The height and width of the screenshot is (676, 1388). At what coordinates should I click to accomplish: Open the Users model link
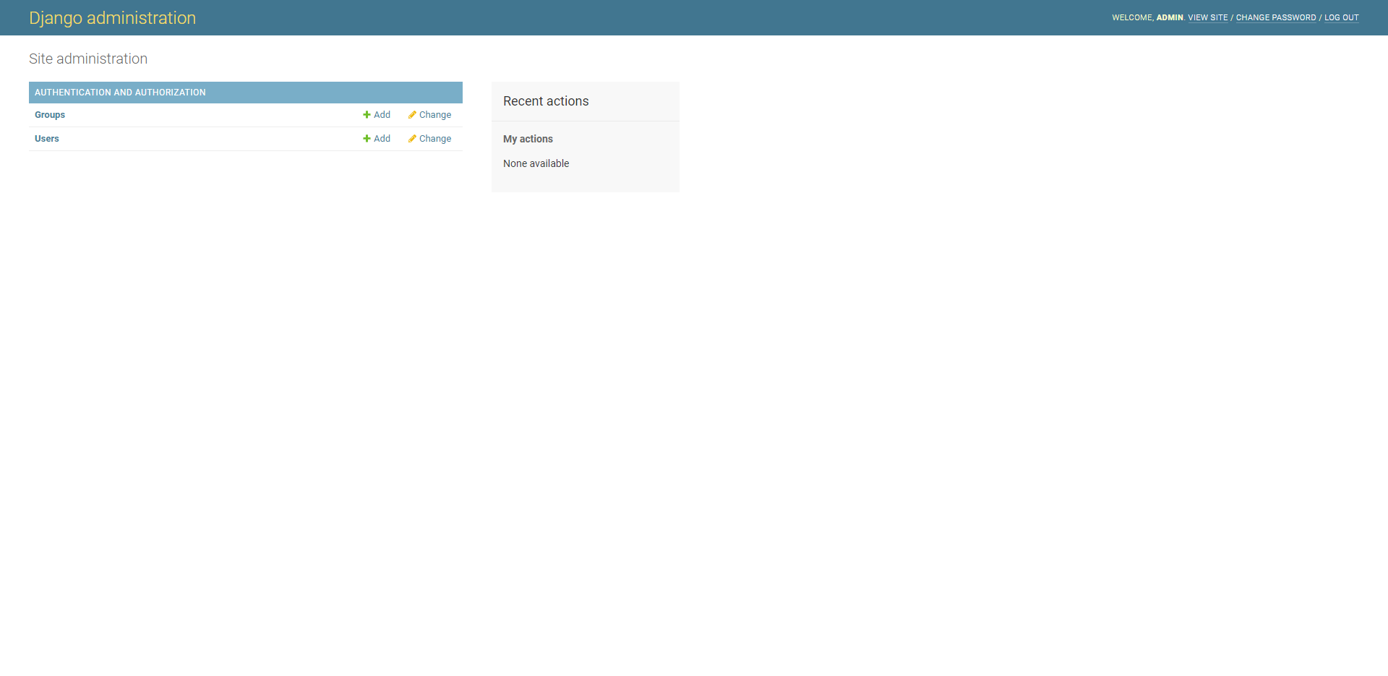coord(47,139)
